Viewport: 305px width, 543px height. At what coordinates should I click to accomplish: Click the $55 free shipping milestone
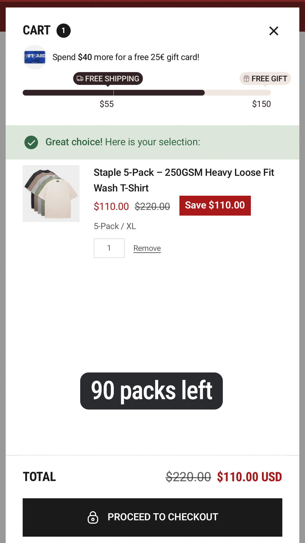[107, 104]
